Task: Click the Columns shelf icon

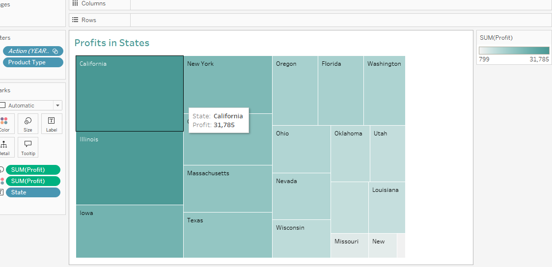Action: click(x=75, y=3)
